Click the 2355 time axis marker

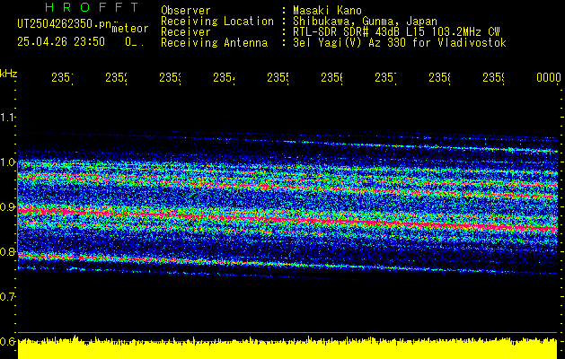(278, 78)
